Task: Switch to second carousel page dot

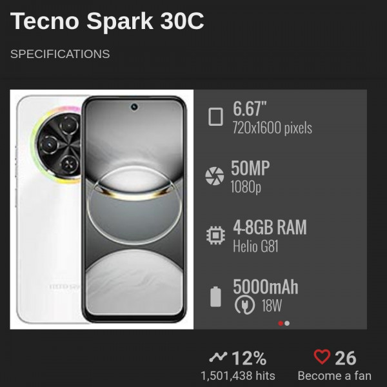Action: (287, 323)
